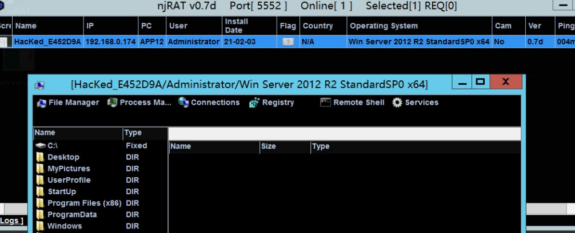Close the HacKed_E452D9A session window
This screenshot has width=575, height=233.
tap(506, 82)
